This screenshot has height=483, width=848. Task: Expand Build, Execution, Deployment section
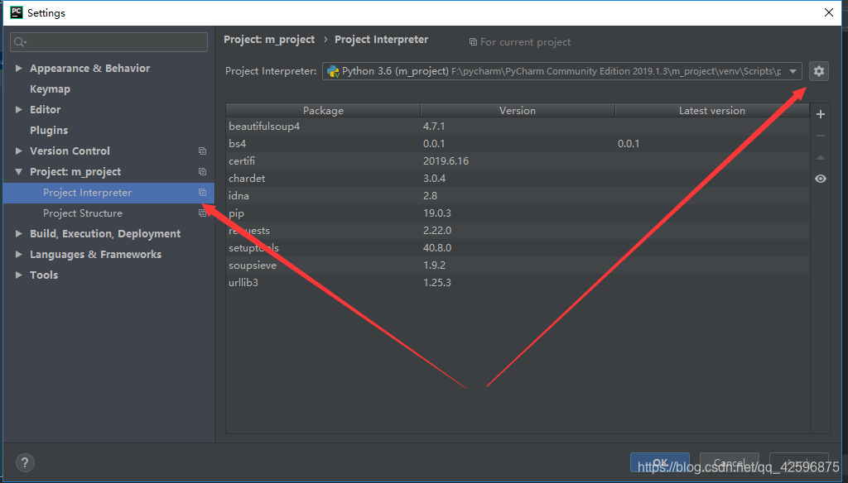18,233
